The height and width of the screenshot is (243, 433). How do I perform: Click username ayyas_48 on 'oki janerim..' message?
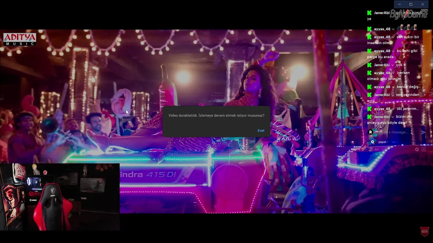coord(382,109)
